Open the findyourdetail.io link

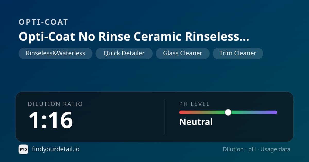[56, 149]
